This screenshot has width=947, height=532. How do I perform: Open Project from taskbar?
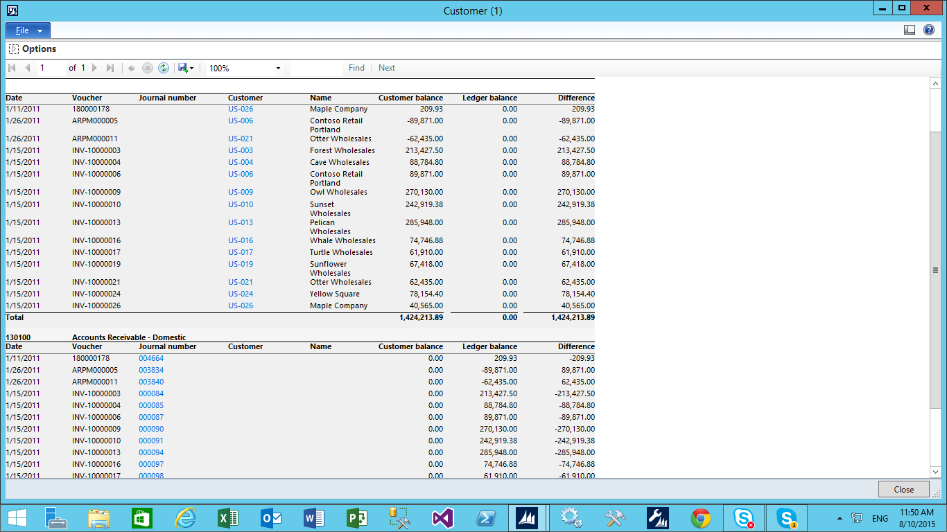coord(357,518)
